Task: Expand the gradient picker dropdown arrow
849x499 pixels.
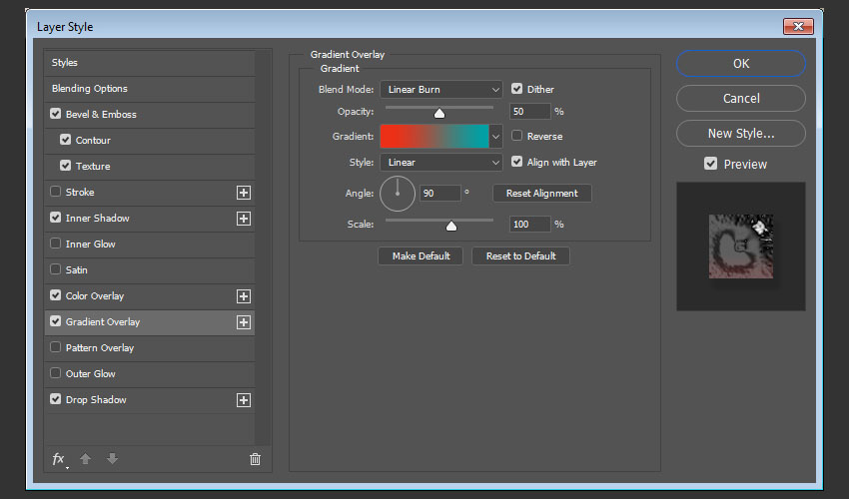Action: [495, 137]
